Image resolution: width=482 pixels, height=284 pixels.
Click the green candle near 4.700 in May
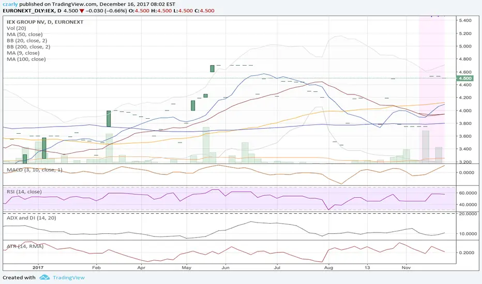pos(212,69)
